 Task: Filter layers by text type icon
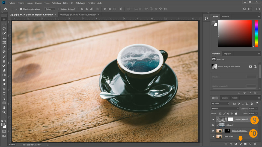pyautogui.click(x=243, y=103)
